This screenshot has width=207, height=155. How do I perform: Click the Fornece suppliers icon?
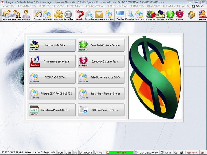[26, 15]
